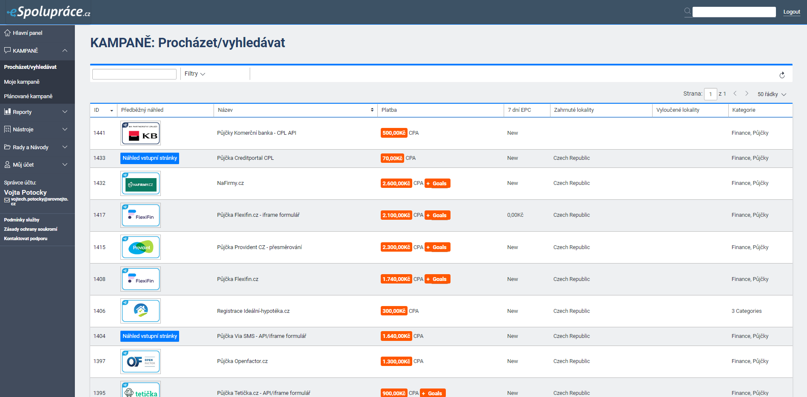Screen dimensions: 807x397
Task: Open Půjčky Komerční banka - CPL API campaign
Action: click(257, 133)
